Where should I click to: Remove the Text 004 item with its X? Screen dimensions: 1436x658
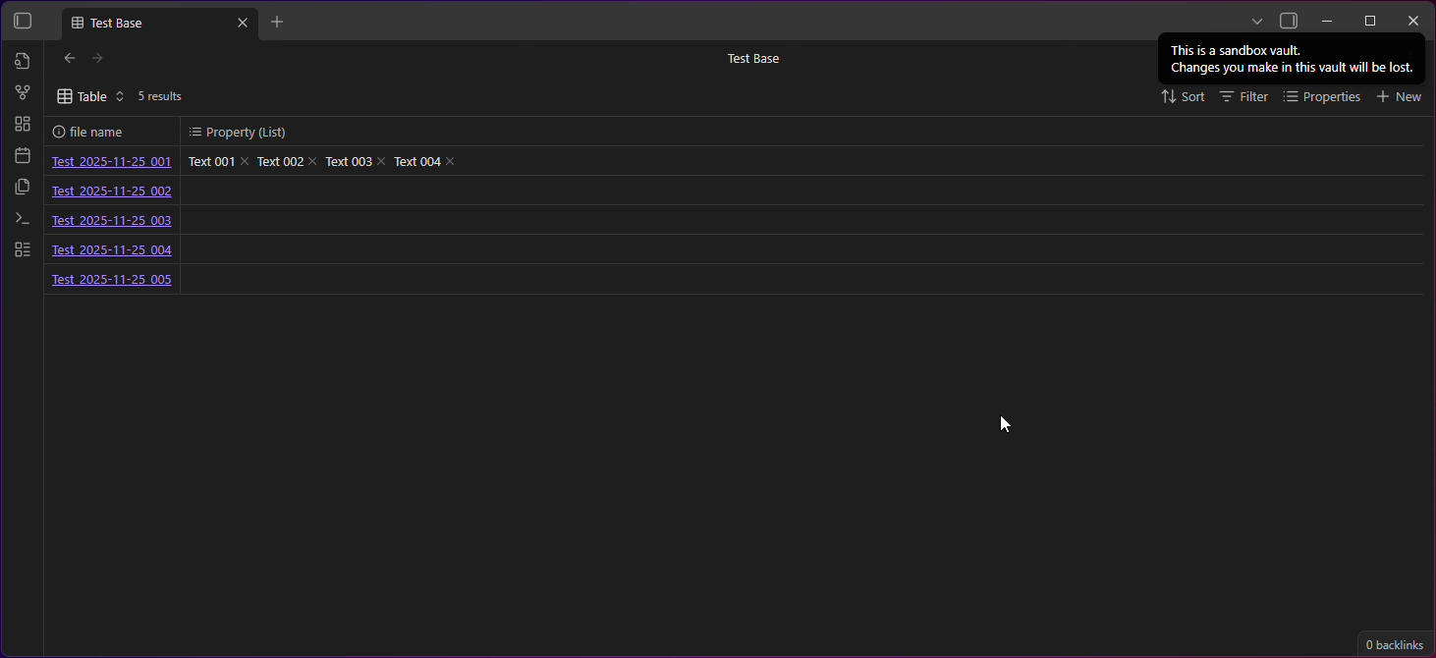tap(449, 160)
